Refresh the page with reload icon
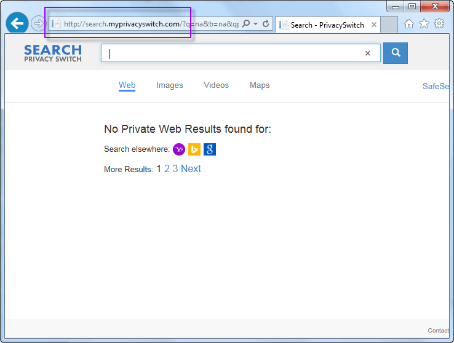 click(x=266, y=24)
